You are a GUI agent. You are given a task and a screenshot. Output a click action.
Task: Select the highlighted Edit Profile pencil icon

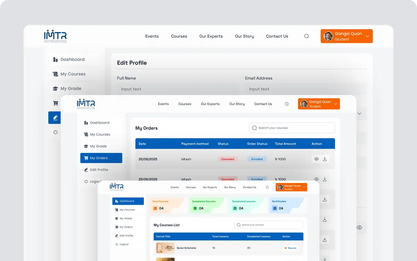55,118
